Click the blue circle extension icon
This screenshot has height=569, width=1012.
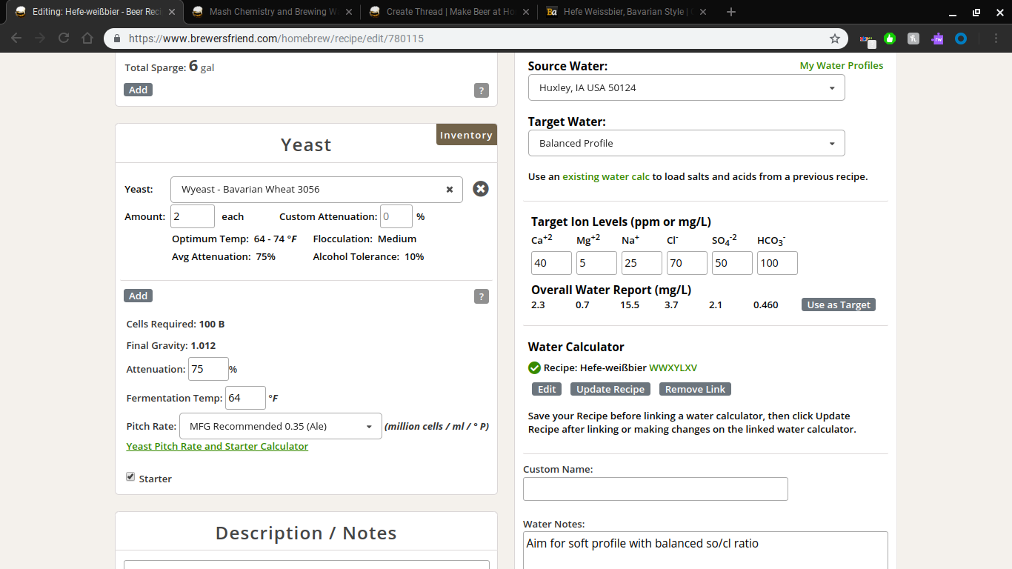pyautogui.click(x=961, y=39)
